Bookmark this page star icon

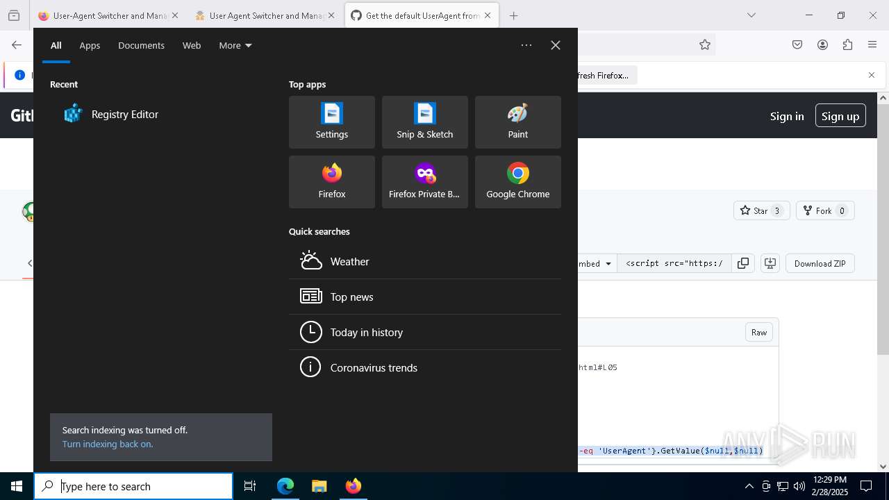coord(705,45)
